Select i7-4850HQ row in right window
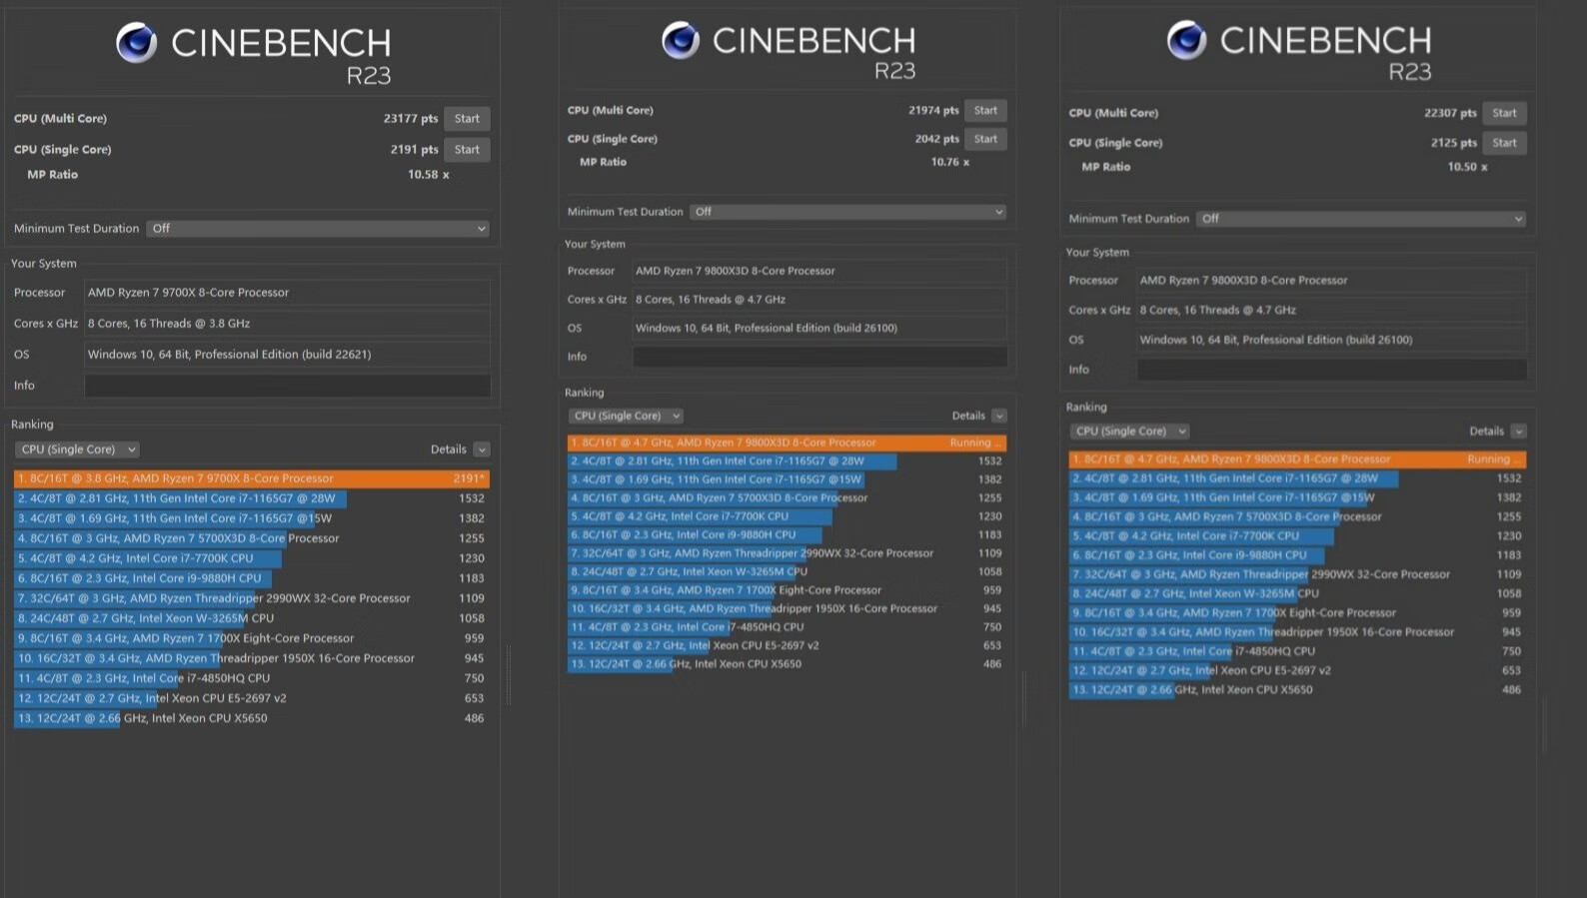Screen dimensions: 1587x898 click(1297, 651)
